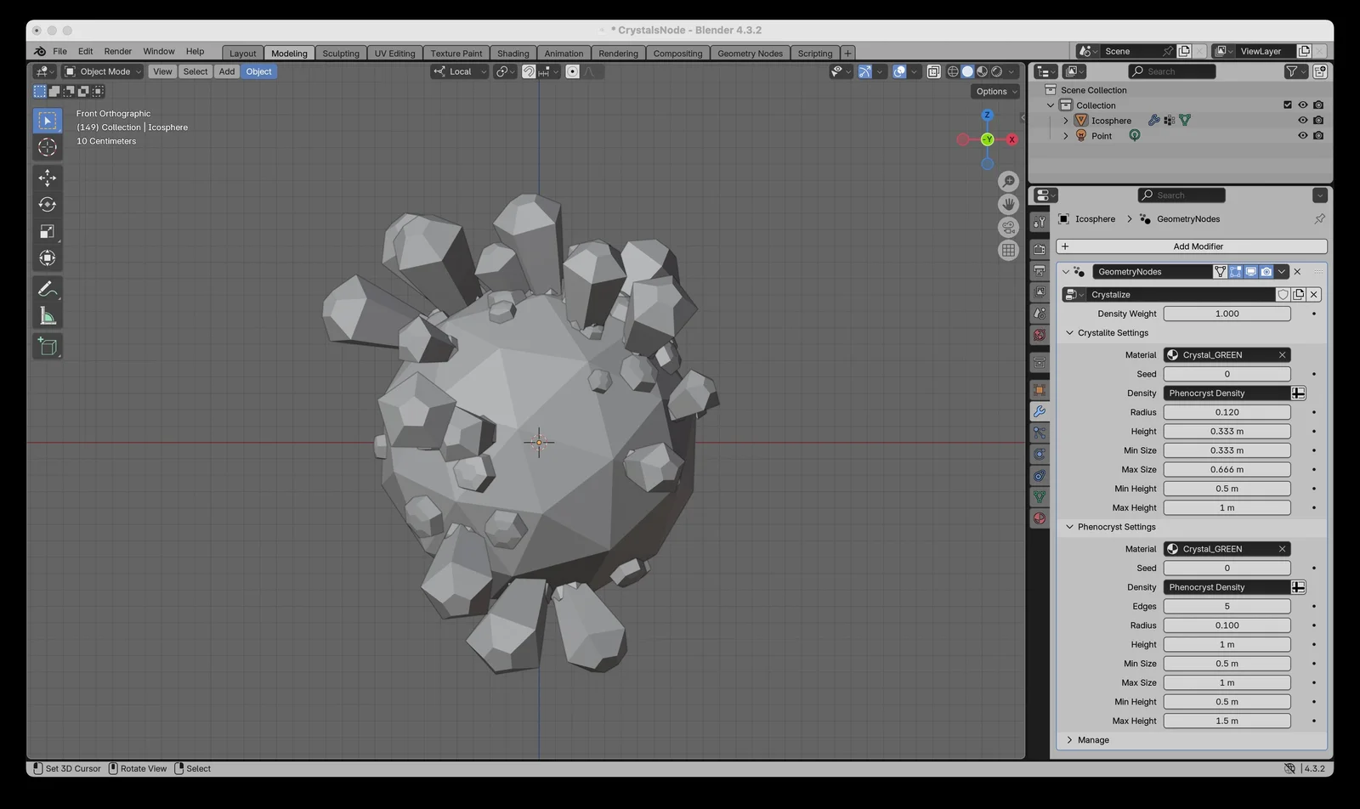This screenshot has height=809, width=1360.
Task: Open the Render Properties tab
Action: (x=1039, y=249)
